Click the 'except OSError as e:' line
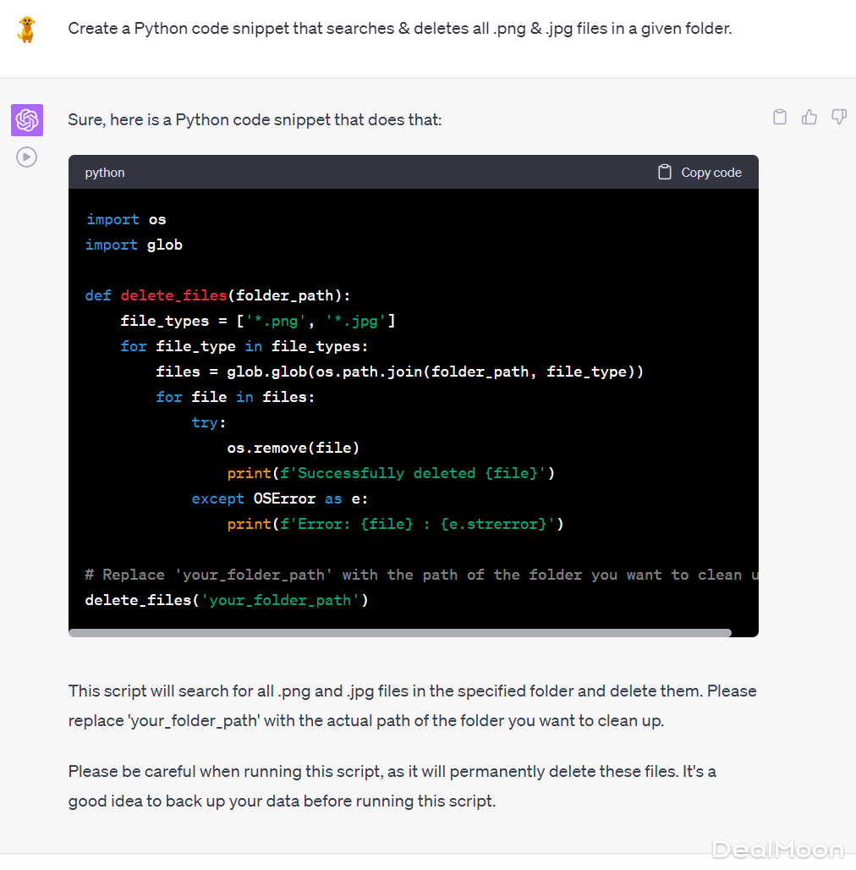 279,498
